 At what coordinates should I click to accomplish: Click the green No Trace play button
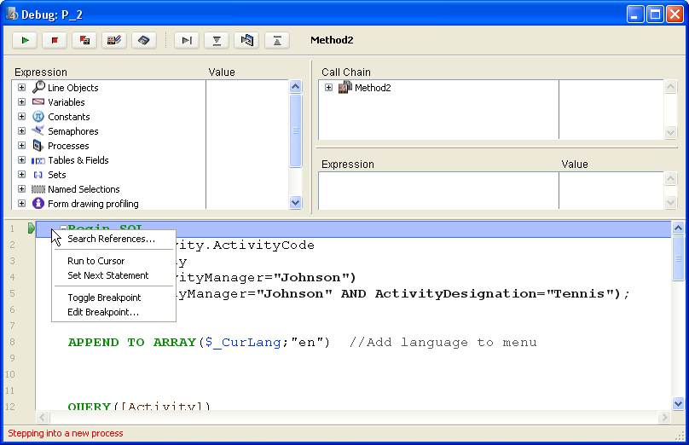[25, 40]
